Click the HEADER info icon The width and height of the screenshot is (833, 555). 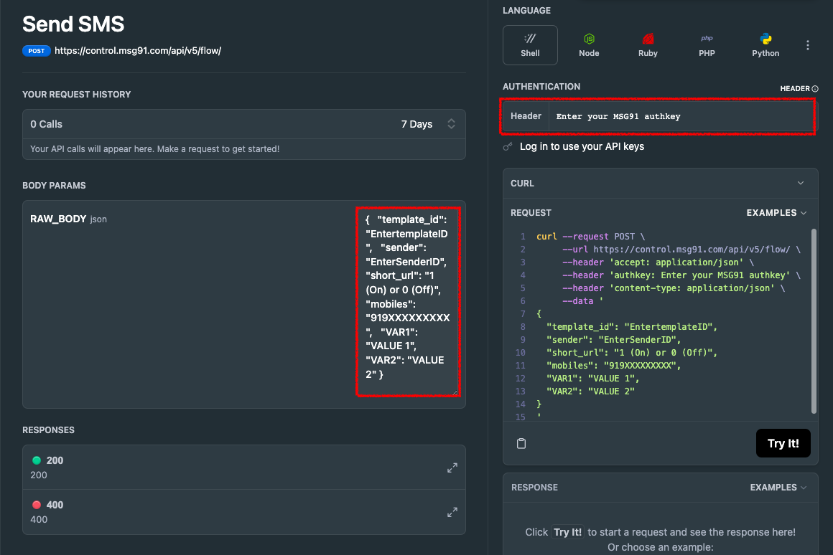[x=815, y=89]
